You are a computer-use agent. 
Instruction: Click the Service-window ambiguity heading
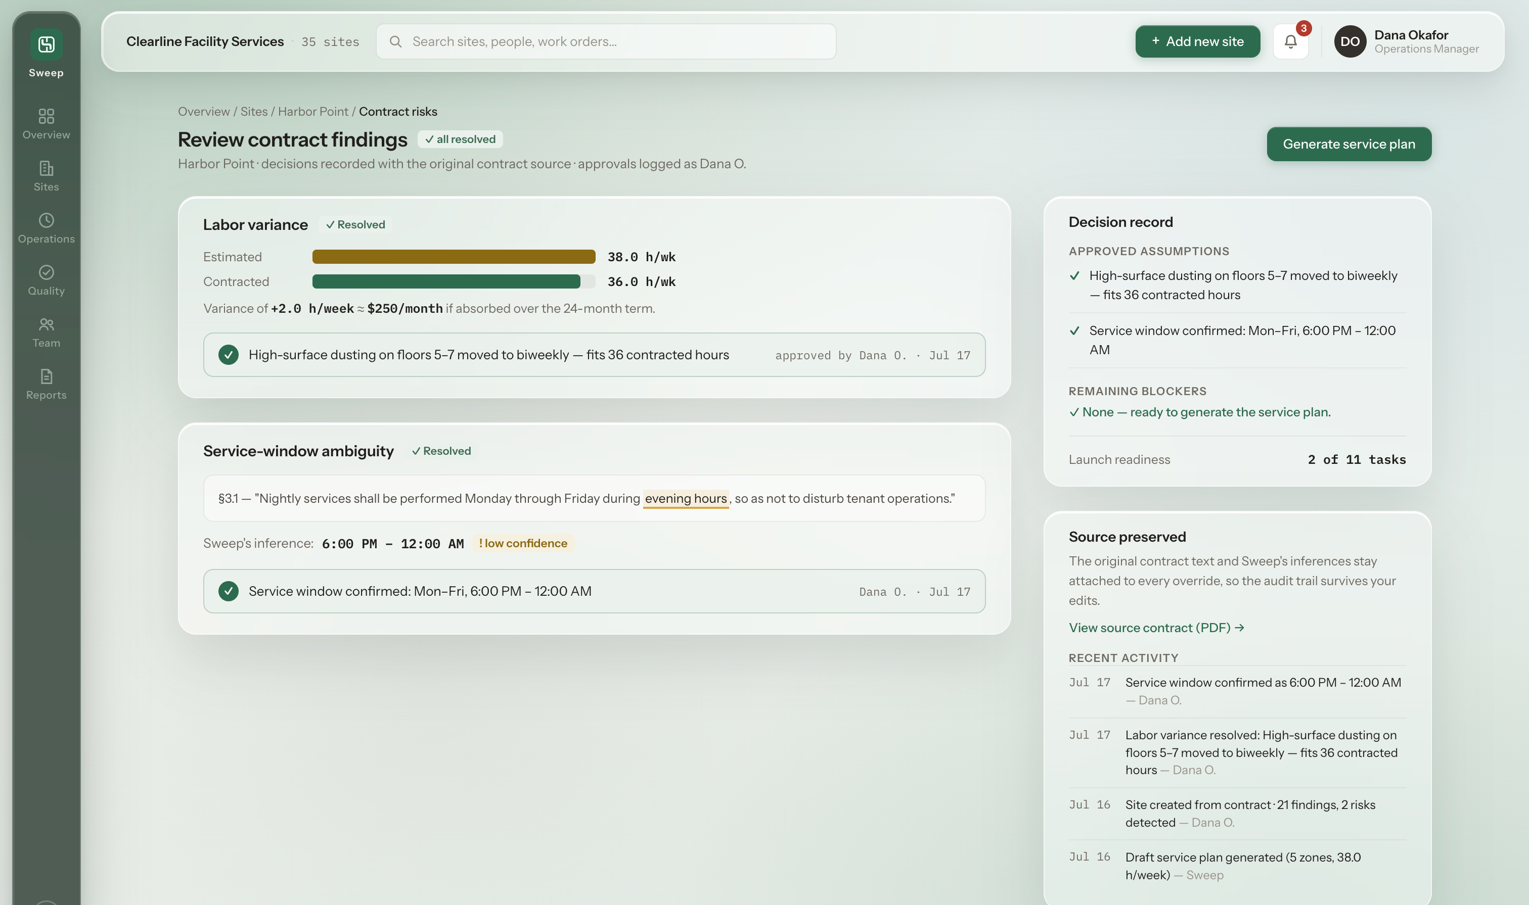tap(298, 451)
